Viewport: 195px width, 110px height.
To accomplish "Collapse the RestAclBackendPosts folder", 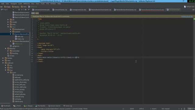I will point(11,34).
